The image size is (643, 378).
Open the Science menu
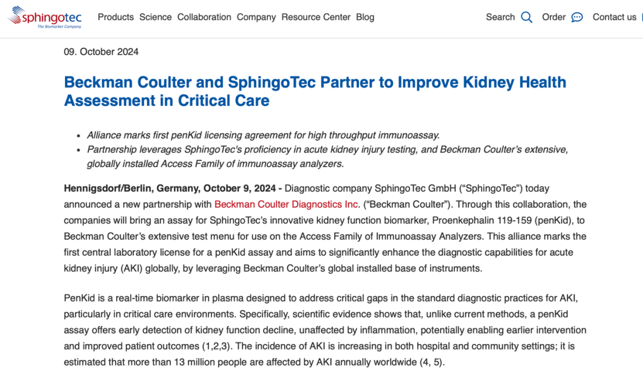click(155, 17)
